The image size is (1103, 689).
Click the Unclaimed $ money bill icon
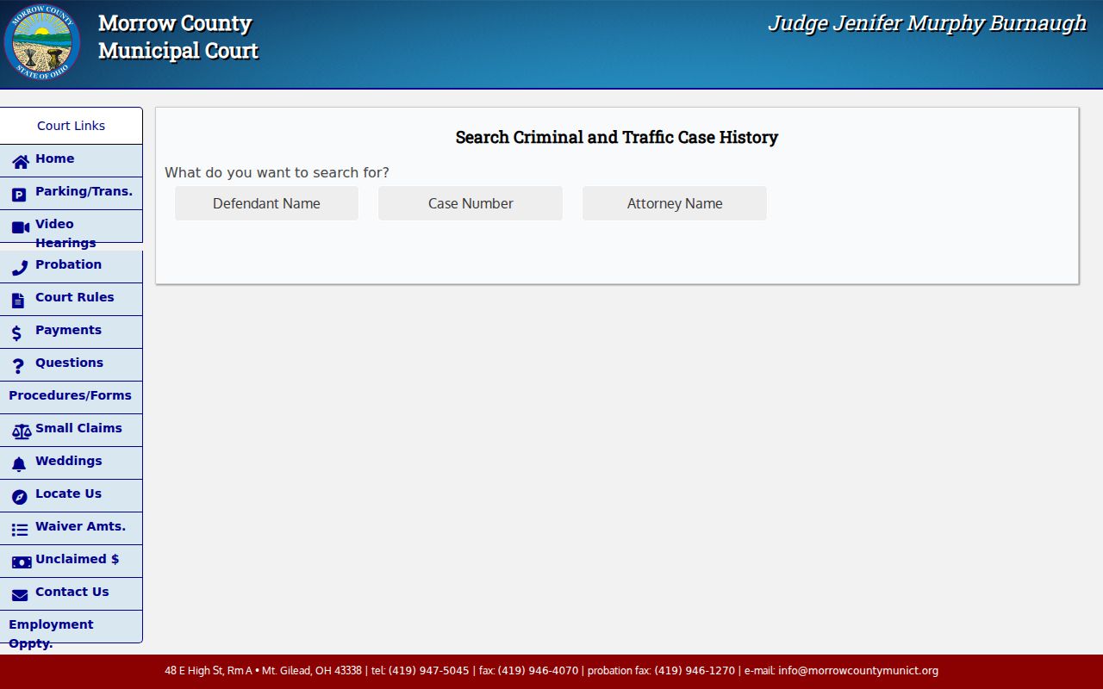pos(22,562)
